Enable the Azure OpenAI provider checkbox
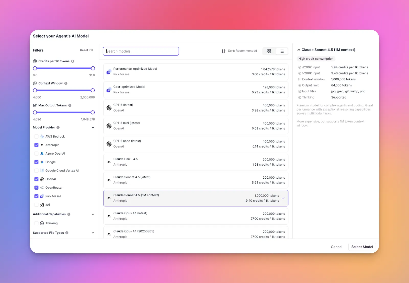Image resolution: width=409 pixels, height=283 pixels. 36,154
